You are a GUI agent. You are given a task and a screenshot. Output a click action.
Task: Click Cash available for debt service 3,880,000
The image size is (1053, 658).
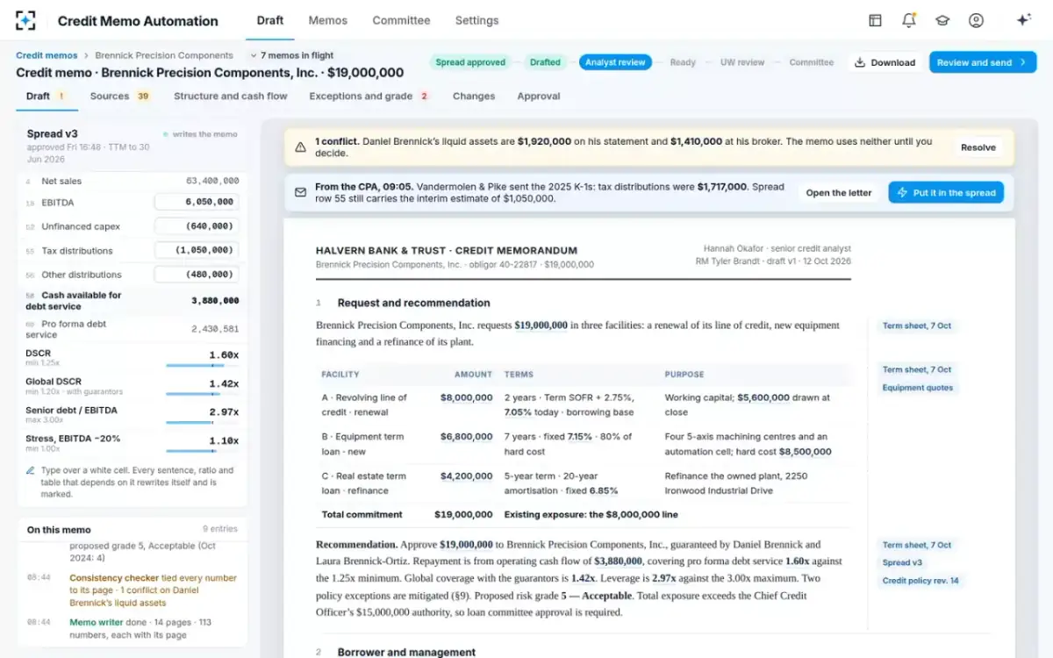215,301
